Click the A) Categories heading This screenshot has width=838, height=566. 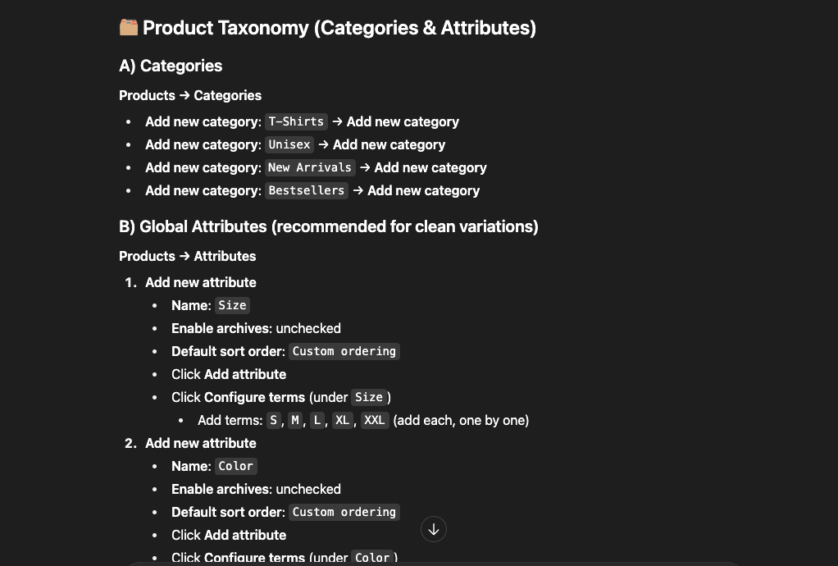171,66
